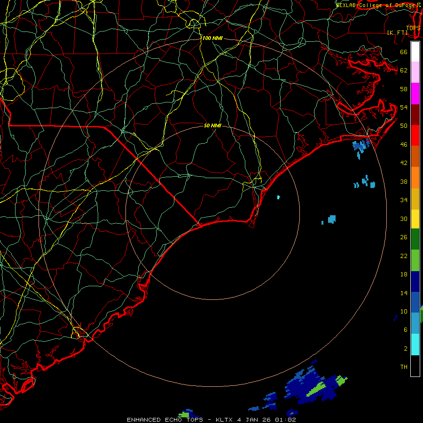The width and height of the screenshot is (423, 423).
Task: Click the gold legend swatch
Action: [x=415, y=199]
